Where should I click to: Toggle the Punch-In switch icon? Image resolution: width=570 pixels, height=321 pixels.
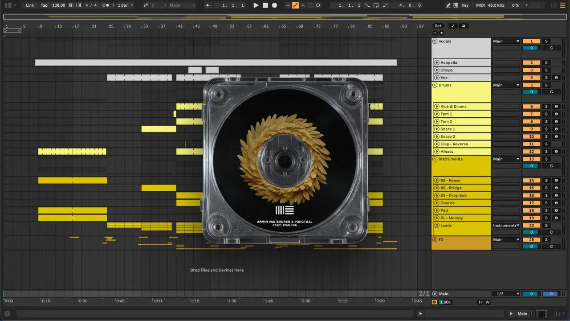[367, 5]
